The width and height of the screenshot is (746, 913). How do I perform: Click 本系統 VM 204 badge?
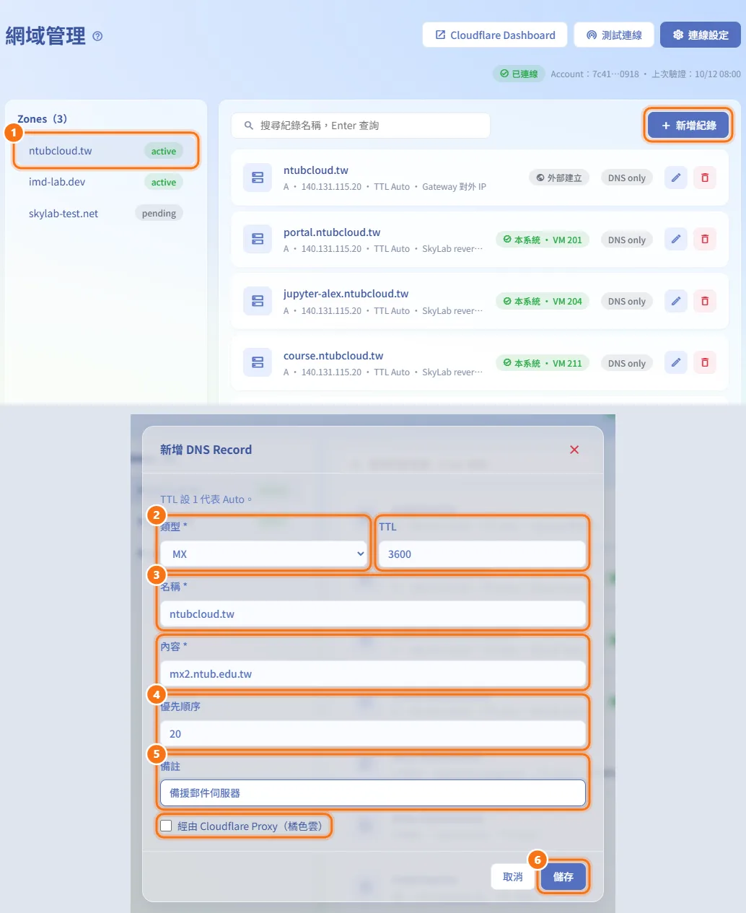[x=543, y=301]
